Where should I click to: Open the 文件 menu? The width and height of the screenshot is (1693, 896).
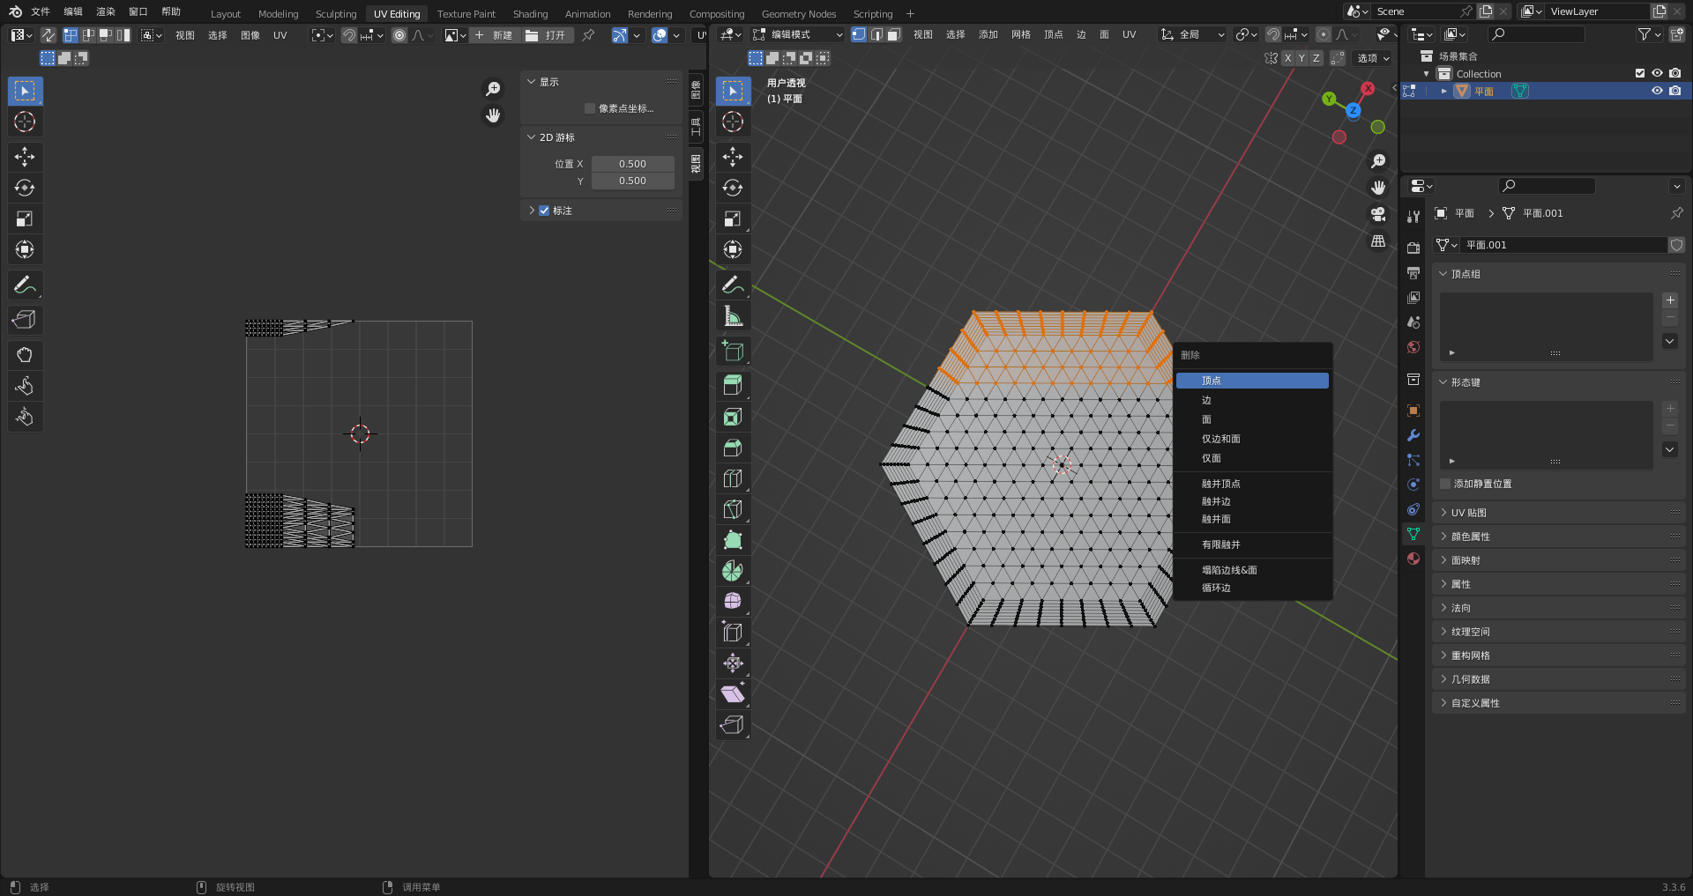[41, 11]
